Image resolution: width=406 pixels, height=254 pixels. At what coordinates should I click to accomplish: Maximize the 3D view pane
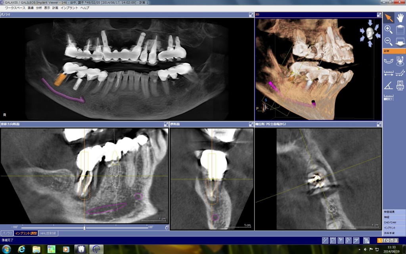click(379, 15)
